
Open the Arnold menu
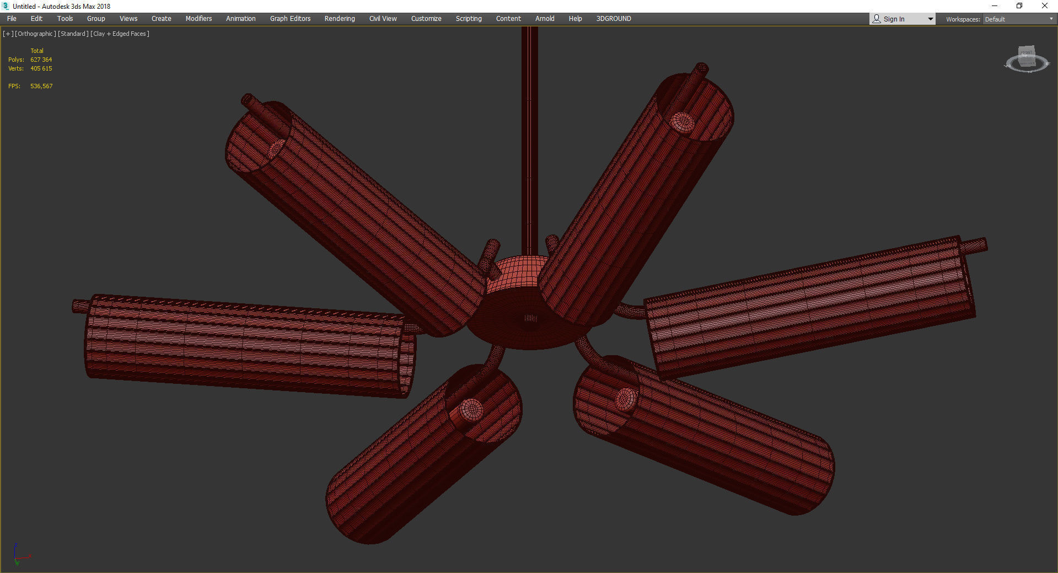(x=545, y=19)
